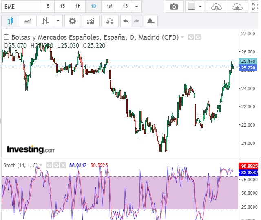Click the compare symbols scales icon
This screenshot has width=261, height=220.
tap(110, 21)
